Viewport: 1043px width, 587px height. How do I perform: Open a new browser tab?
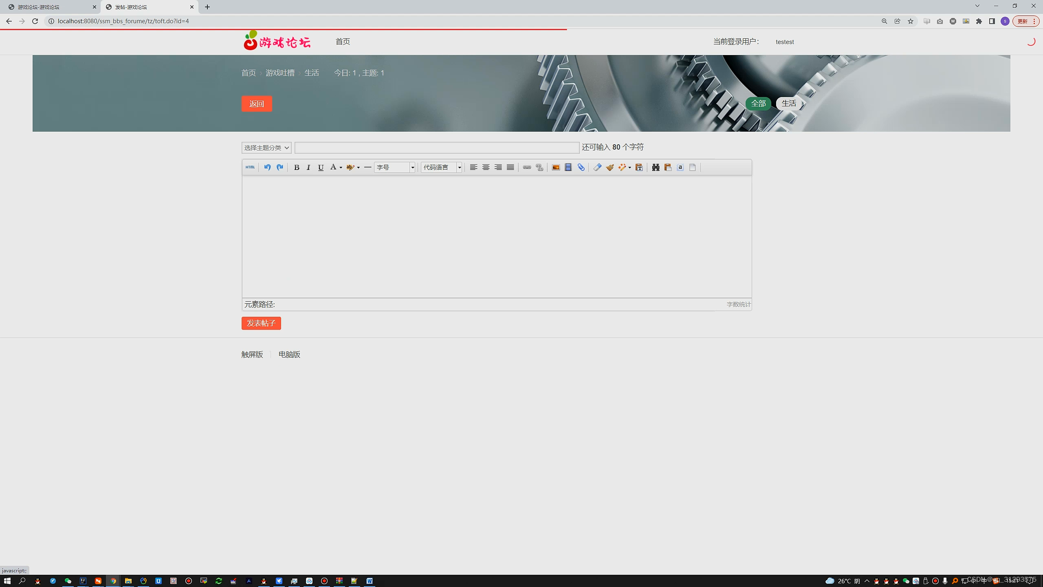point(207,7)
